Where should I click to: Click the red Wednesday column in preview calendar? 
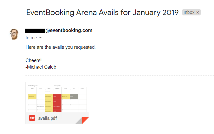pyautogui.click(x=57, y=103)
